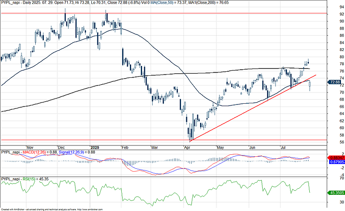The width and height of the screenshot is (345, 211).
Task: Click the Jun label on time axis
Action: pyautogui.click(x=252, y=147)
